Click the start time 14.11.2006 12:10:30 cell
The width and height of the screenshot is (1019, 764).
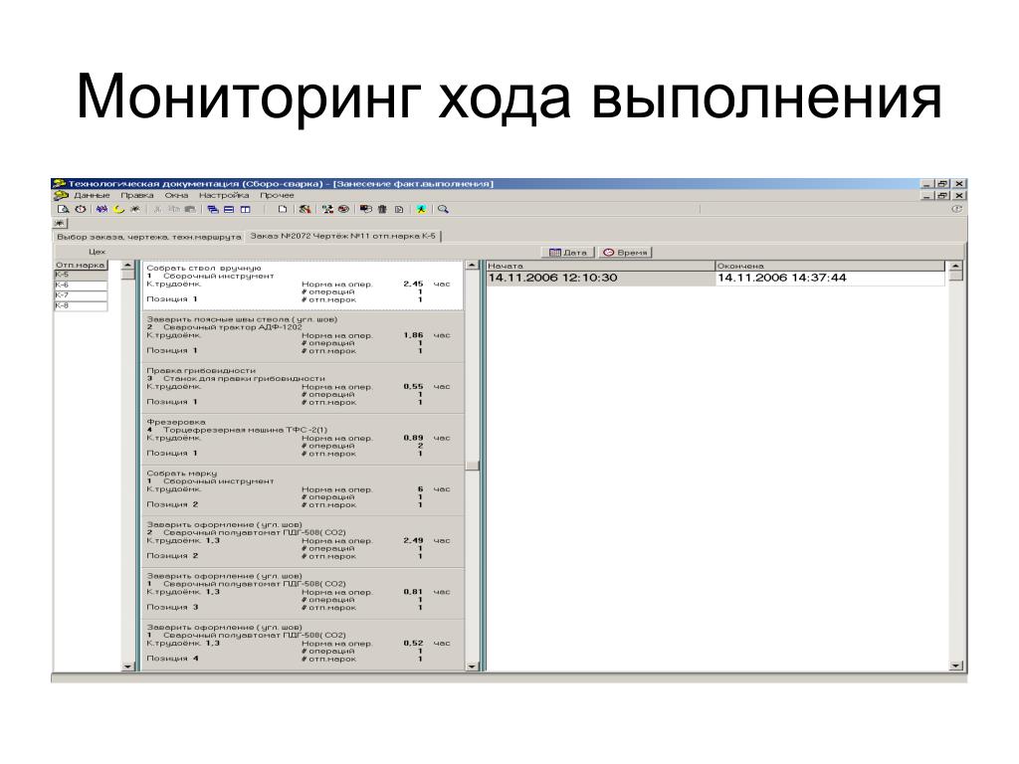[x=600, y=279]
